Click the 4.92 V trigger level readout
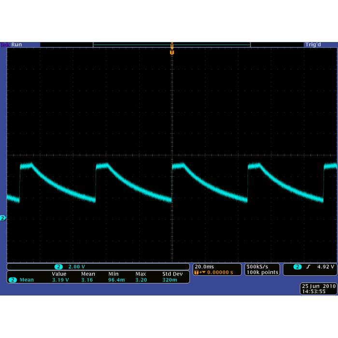Screen dimensions: 338x338 (x=325, y=267)
